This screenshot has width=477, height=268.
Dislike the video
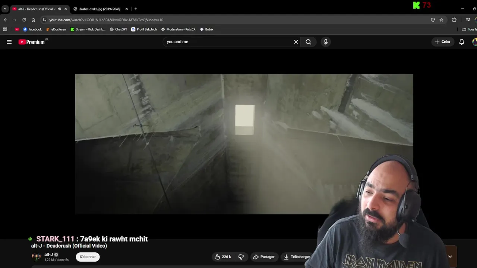click(x=241, y=257)
